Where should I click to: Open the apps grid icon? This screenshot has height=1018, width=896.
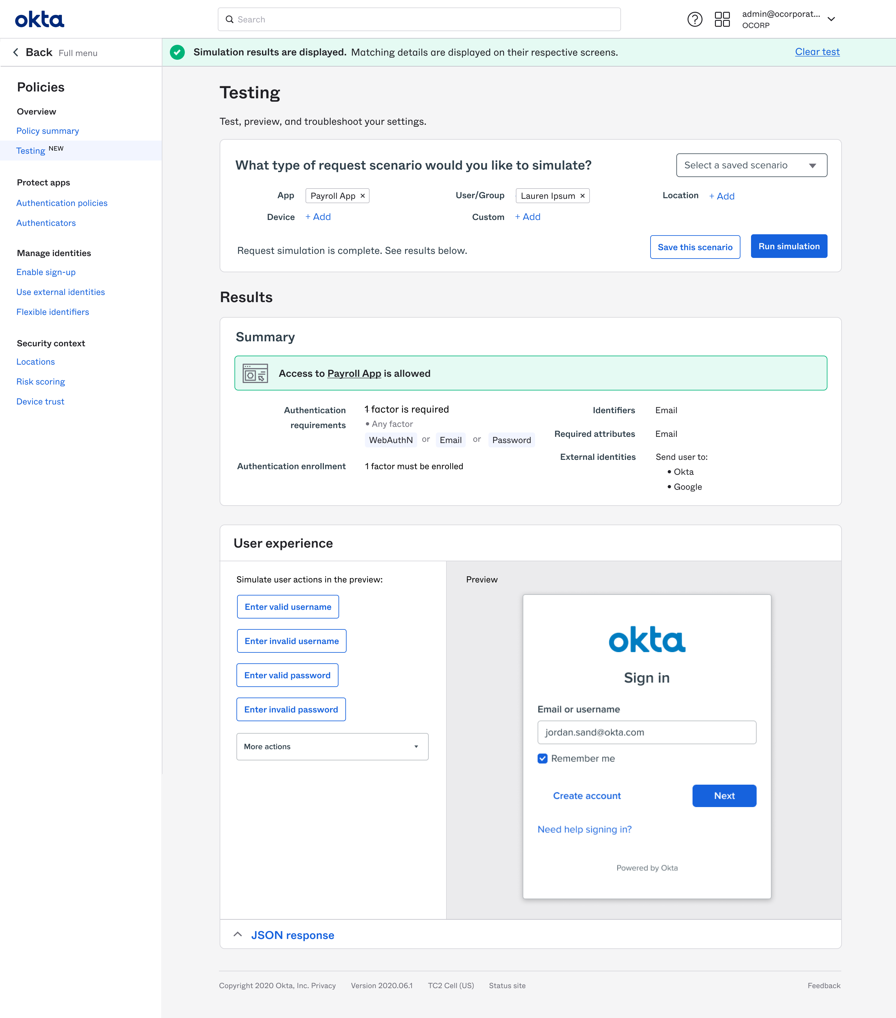pyautogui.click(x=722, y=19)
